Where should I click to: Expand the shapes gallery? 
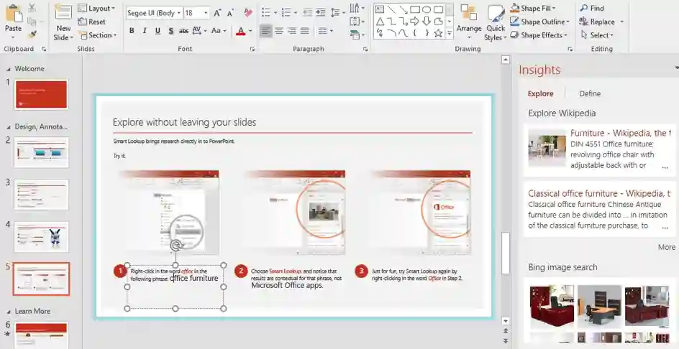pyautogui.click(x=450, y=33)
